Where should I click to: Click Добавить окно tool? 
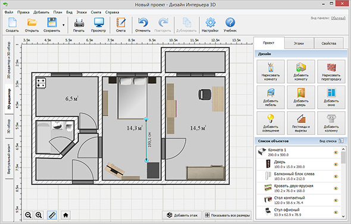pos(331,97)
